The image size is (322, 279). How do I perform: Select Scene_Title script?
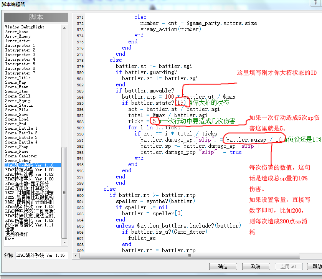(18, 78)
